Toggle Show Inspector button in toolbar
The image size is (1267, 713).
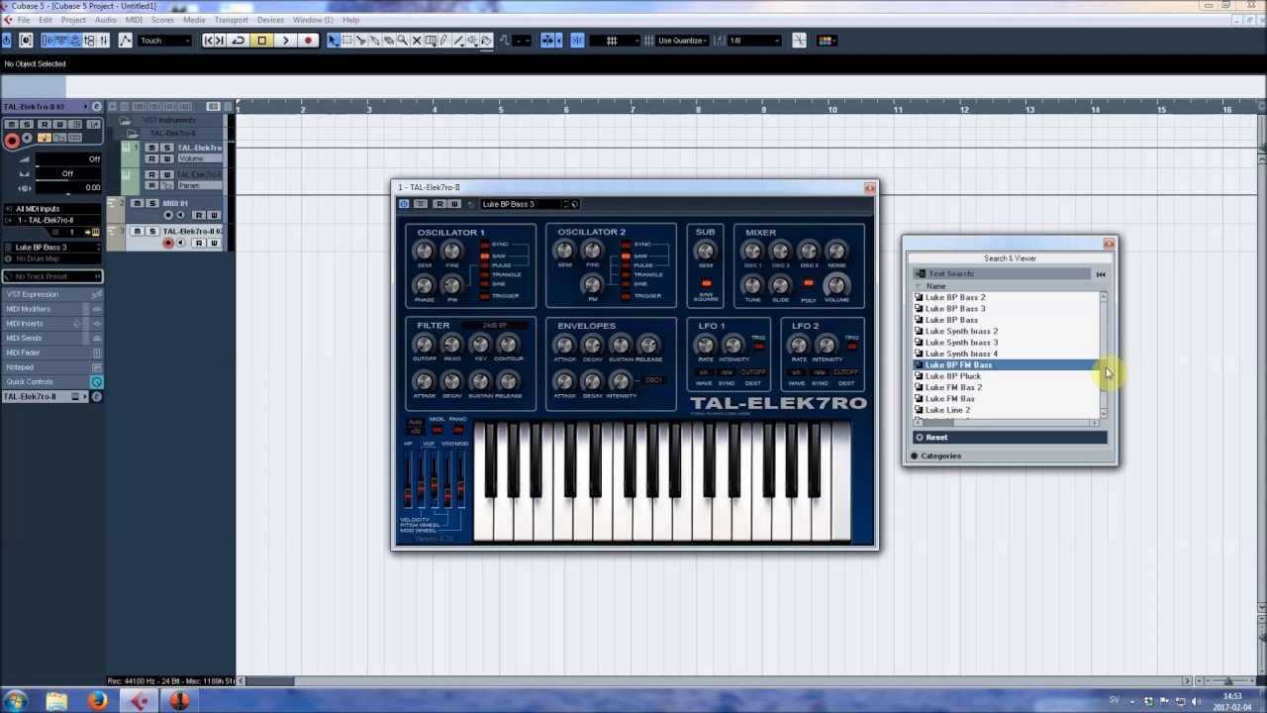click(47, 41)
